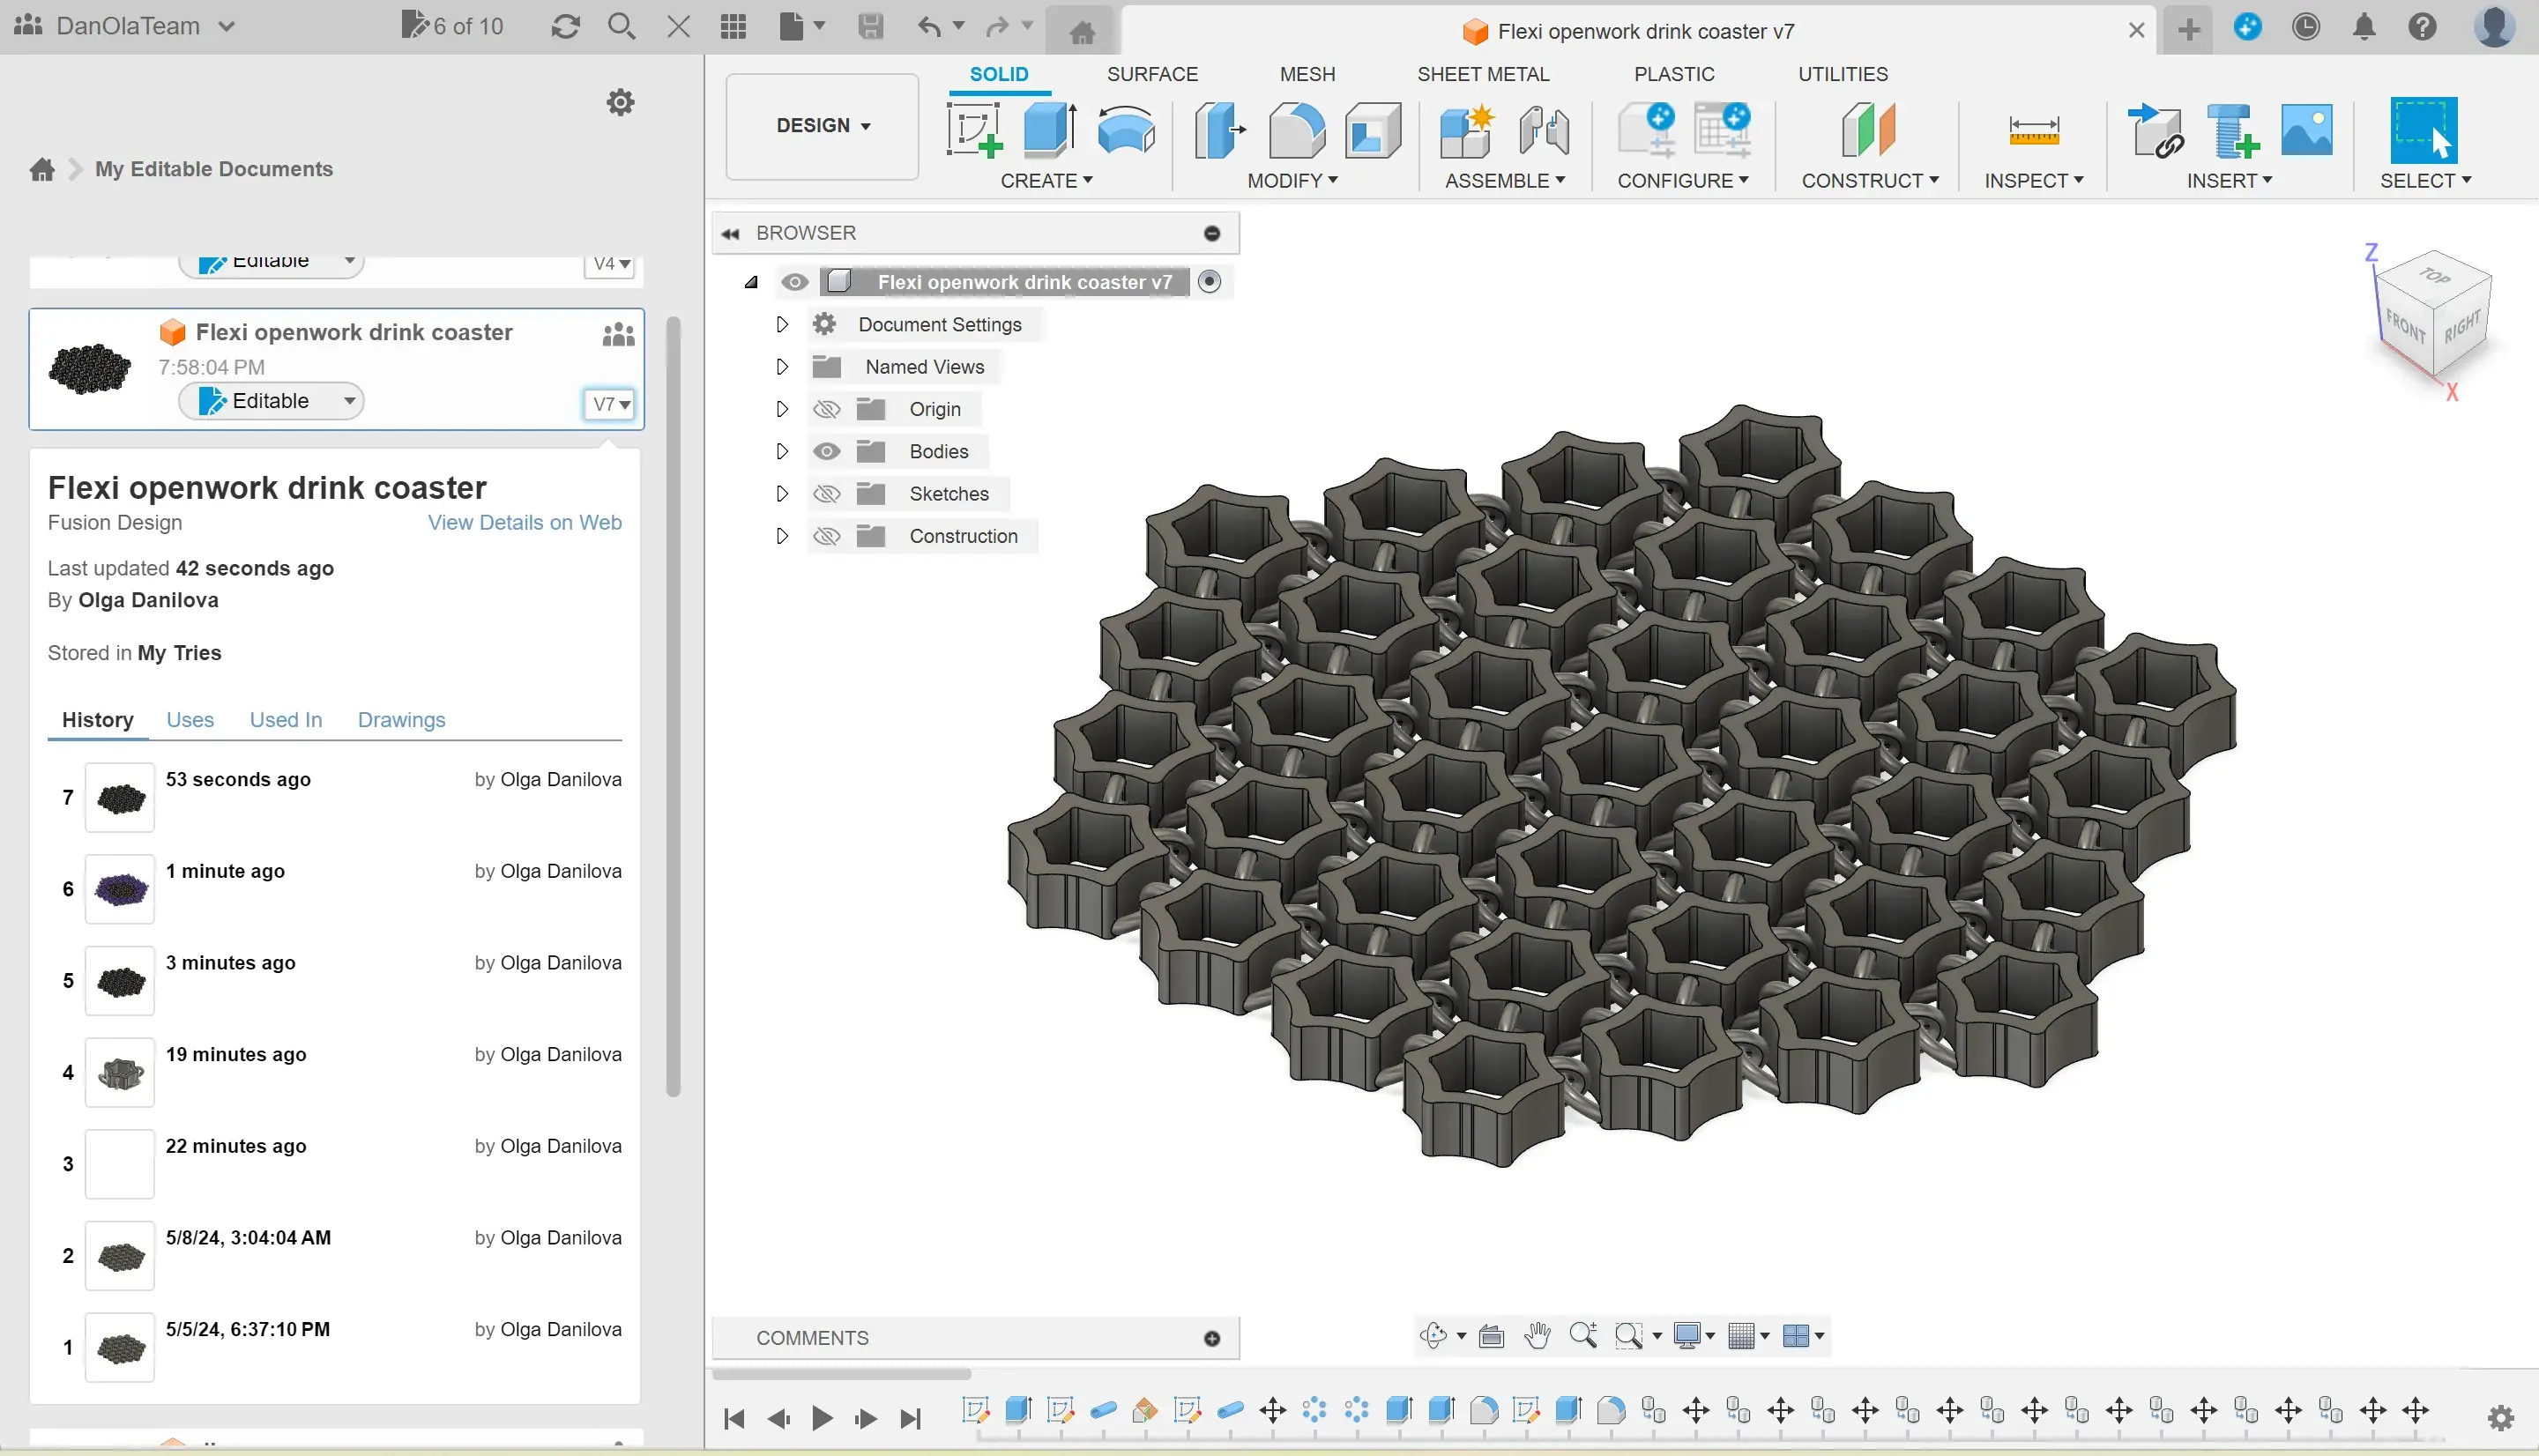Image resolution: width=2539 pixels, height=1456 pixels.
Task: Click the data panel search icon
Action: click(621, 26)
